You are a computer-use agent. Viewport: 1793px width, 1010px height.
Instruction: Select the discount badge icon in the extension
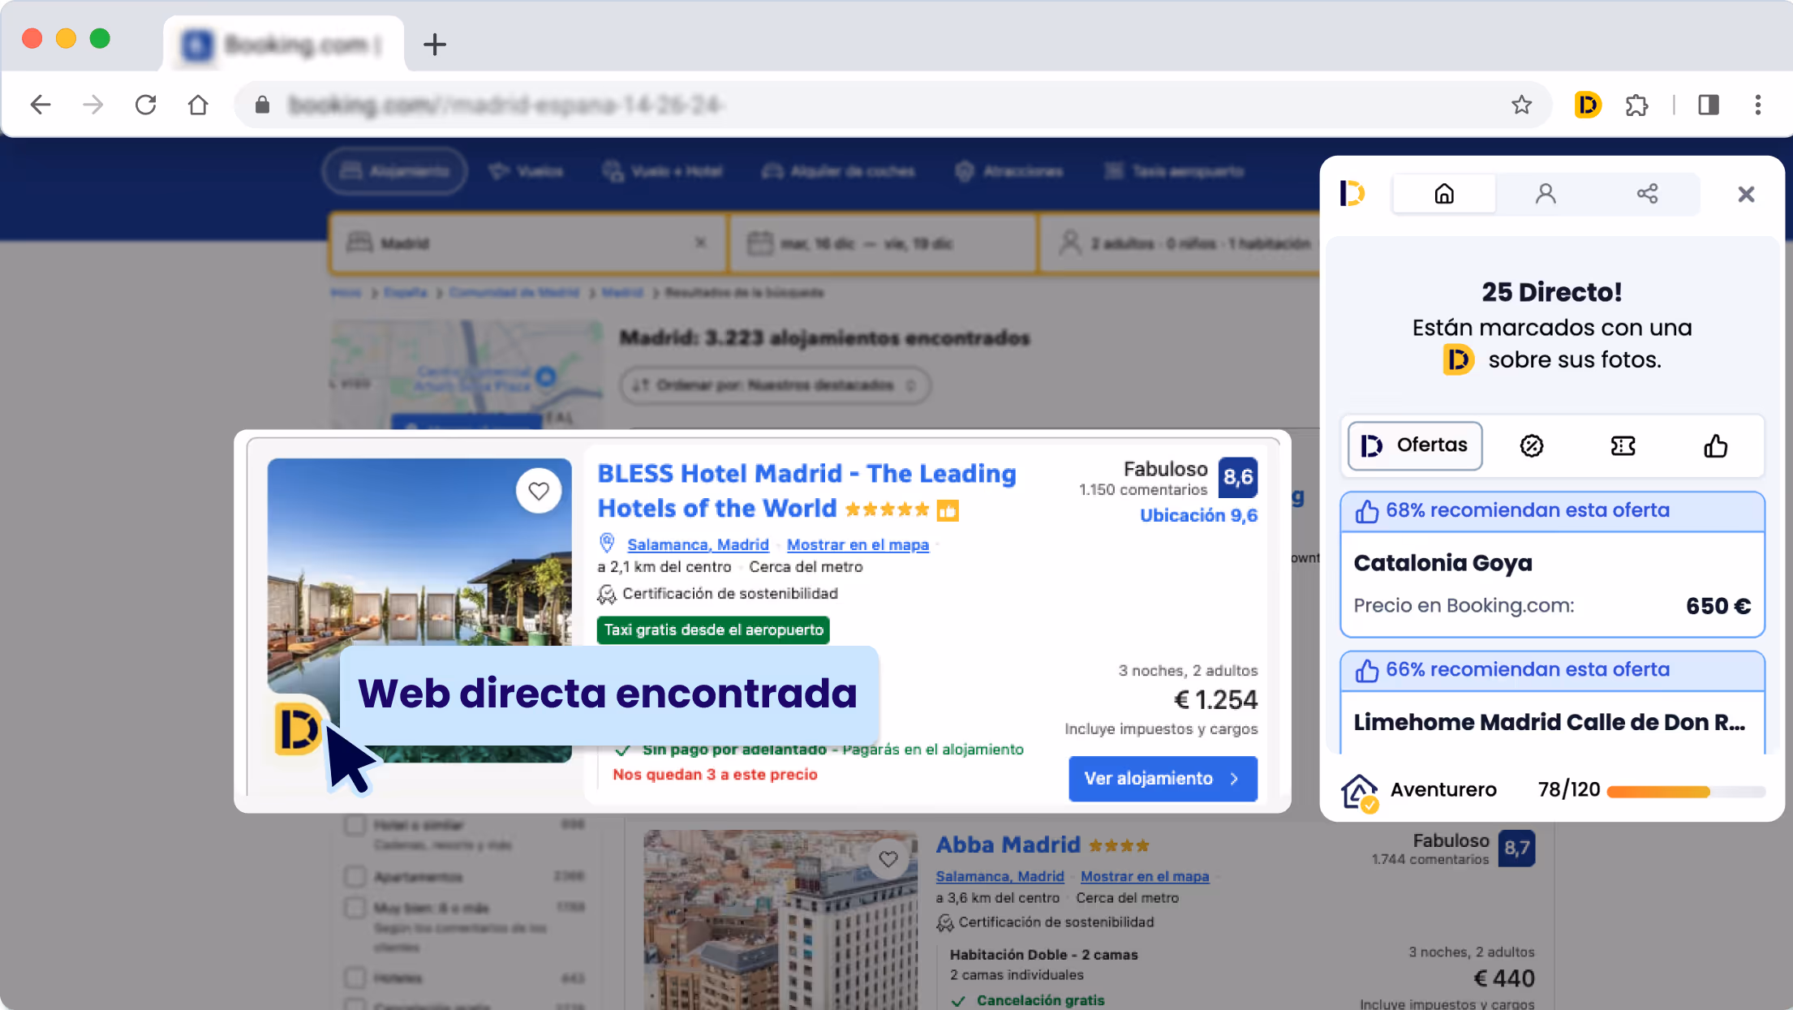pyautogui.click(x=1532, y=445)
